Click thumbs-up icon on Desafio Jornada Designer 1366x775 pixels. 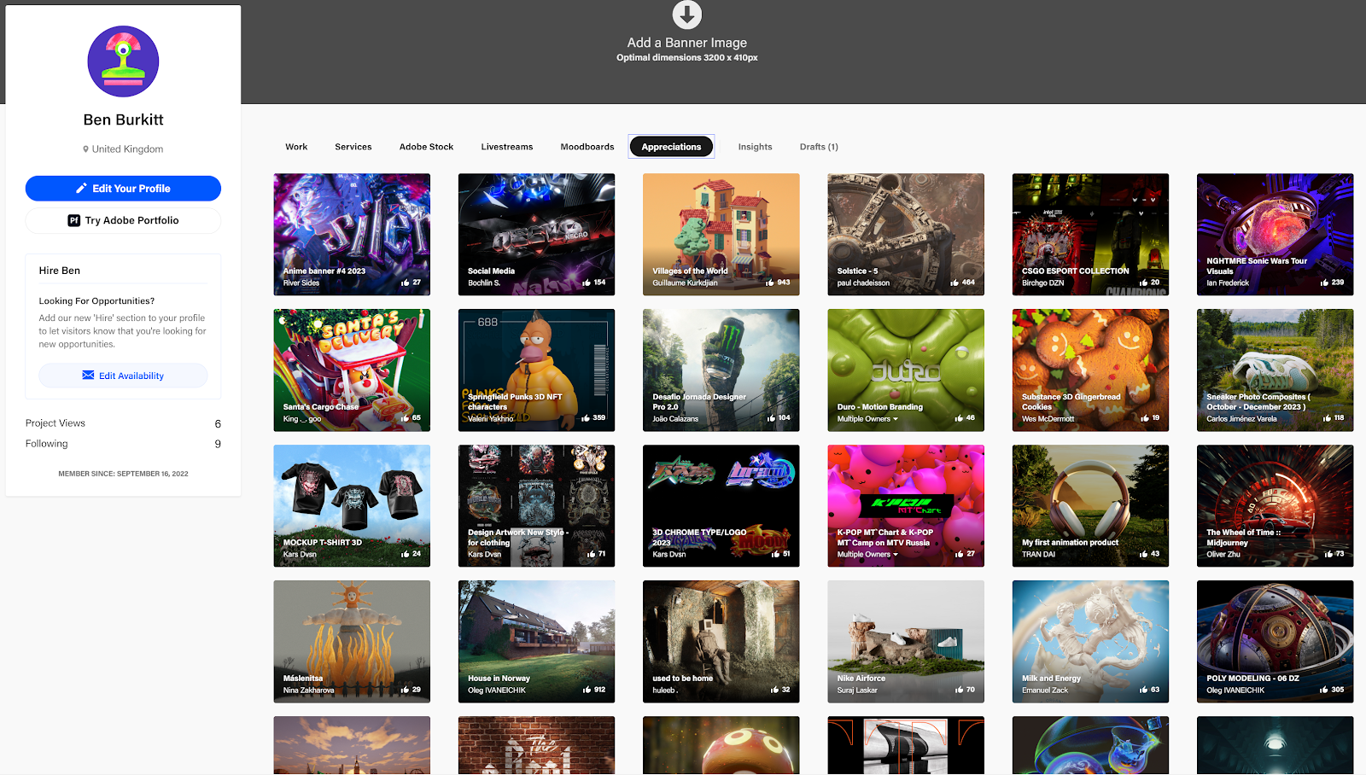771,418
